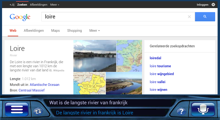Click the Google logo
This screenshot has height=120, width=220.
20,17
